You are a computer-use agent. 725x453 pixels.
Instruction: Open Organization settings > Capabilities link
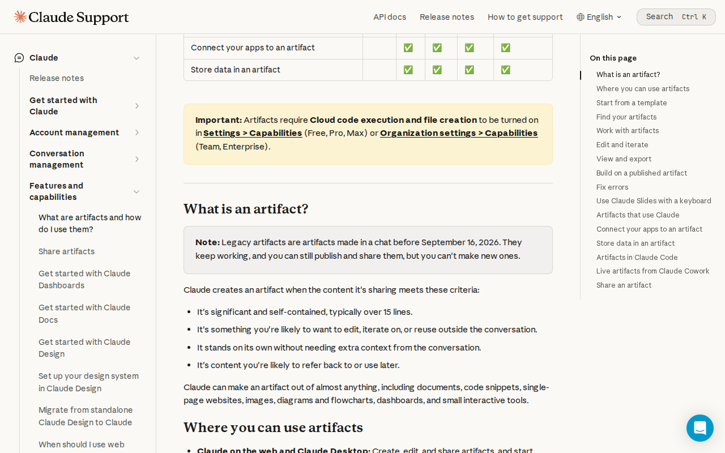coord(459,133)
